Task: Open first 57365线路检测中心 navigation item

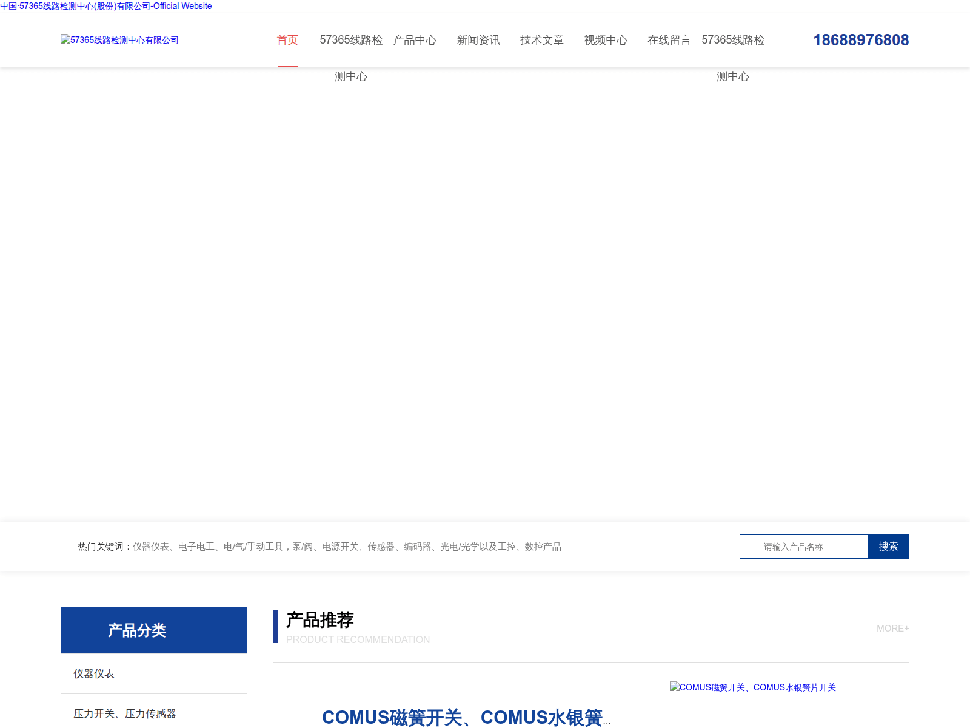Action: 351,40
